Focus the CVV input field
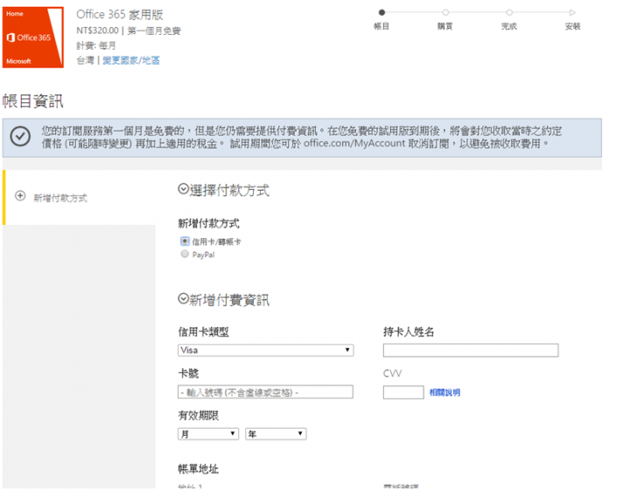This screenshot has width=630, height=490. (403, 392)
